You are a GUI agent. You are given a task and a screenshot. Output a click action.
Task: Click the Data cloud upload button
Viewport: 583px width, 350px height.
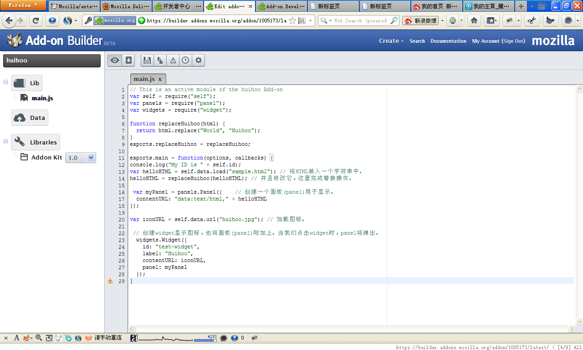(30, 118)
